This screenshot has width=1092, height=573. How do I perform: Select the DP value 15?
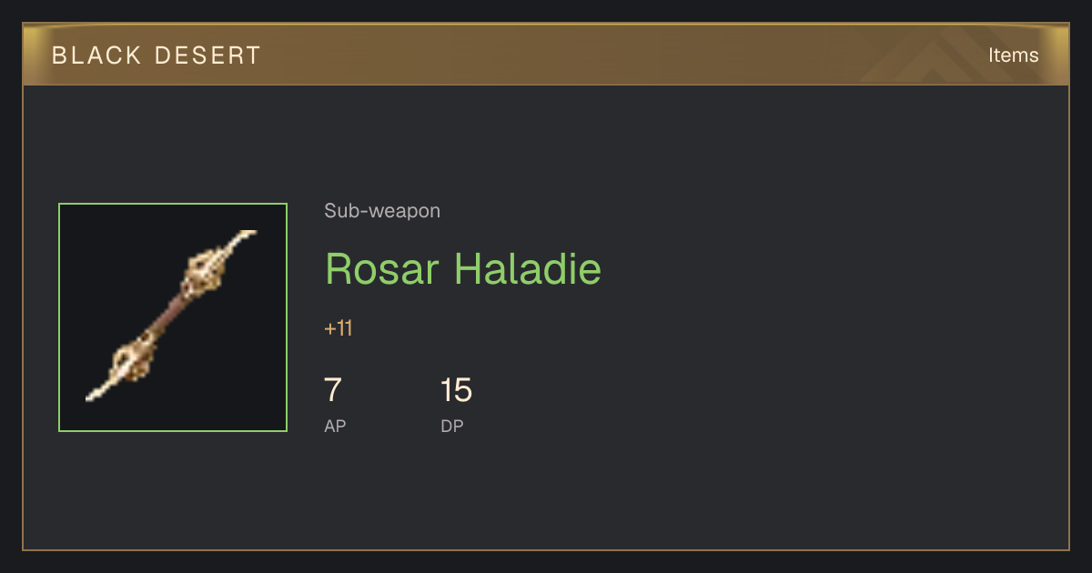(456, 390)
